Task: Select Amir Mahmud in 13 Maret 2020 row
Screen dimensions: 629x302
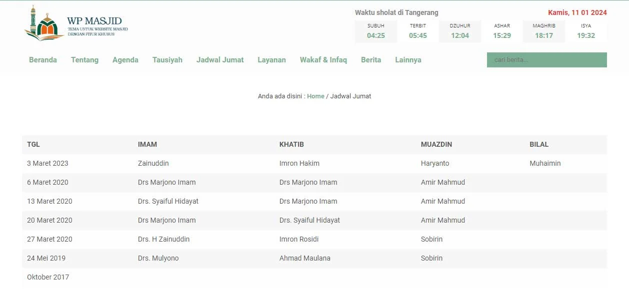Action: pos(443,201)
